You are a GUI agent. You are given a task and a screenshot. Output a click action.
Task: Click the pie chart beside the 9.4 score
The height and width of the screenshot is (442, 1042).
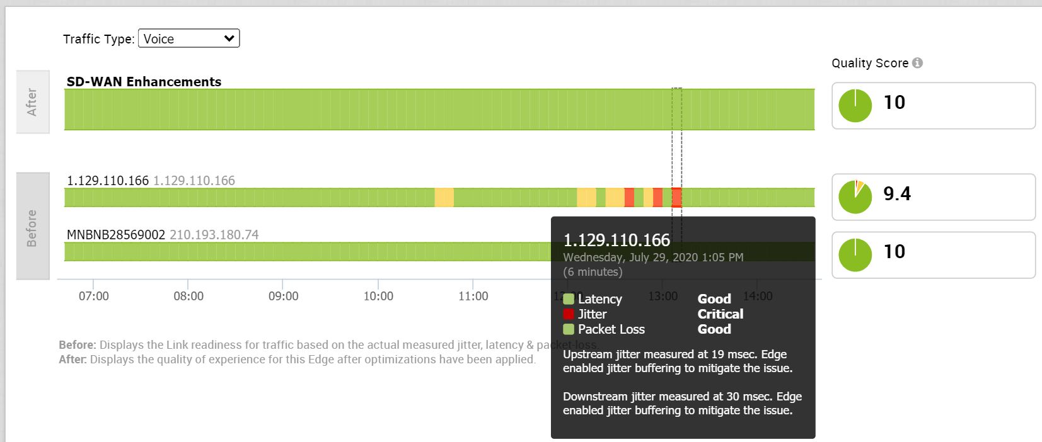(x=855, y=196)
